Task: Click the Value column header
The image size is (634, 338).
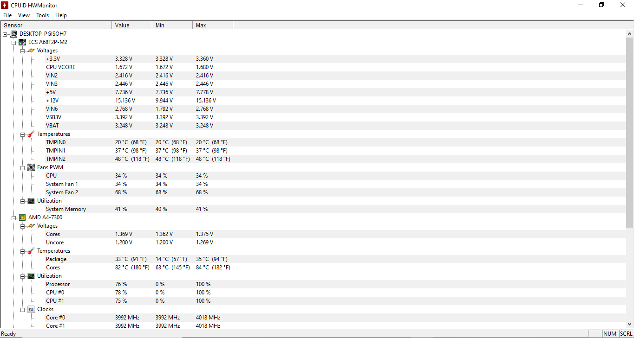Action: point(132,25)
